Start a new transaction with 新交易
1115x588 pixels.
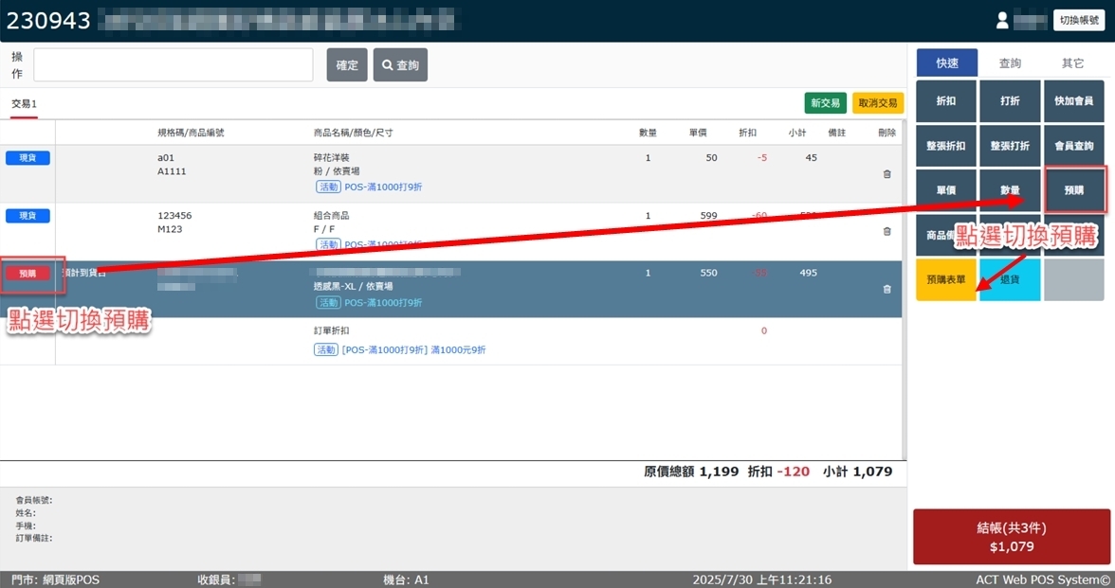(825, 103)
